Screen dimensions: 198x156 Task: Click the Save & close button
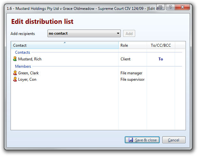pyautogui.click(x=142, y=140)
